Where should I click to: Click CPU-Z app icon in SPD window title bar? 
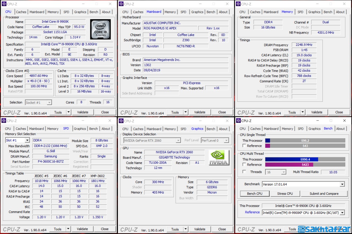(x=4, y=121)
